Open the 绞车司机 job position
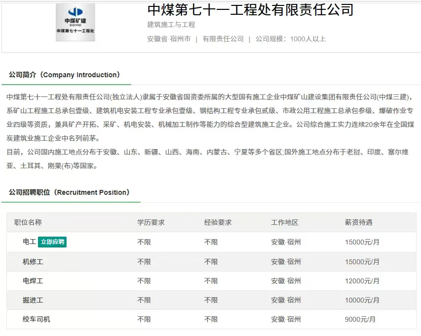The image size is (421, 336). pyautogui.click(x=36, y=319)
